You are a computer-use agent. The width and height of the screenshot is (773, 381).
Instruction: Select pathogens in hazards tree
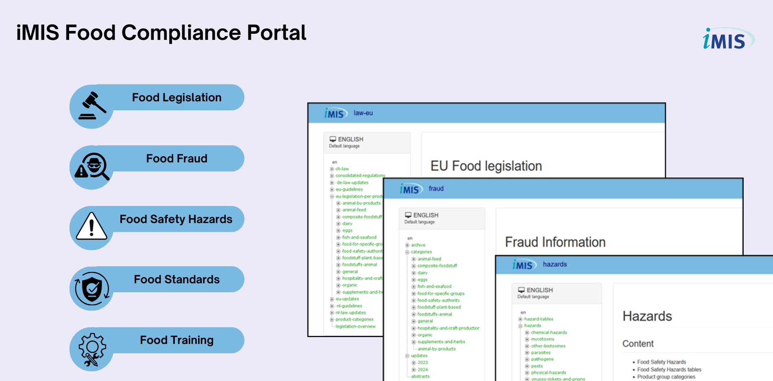coord(542,359)
